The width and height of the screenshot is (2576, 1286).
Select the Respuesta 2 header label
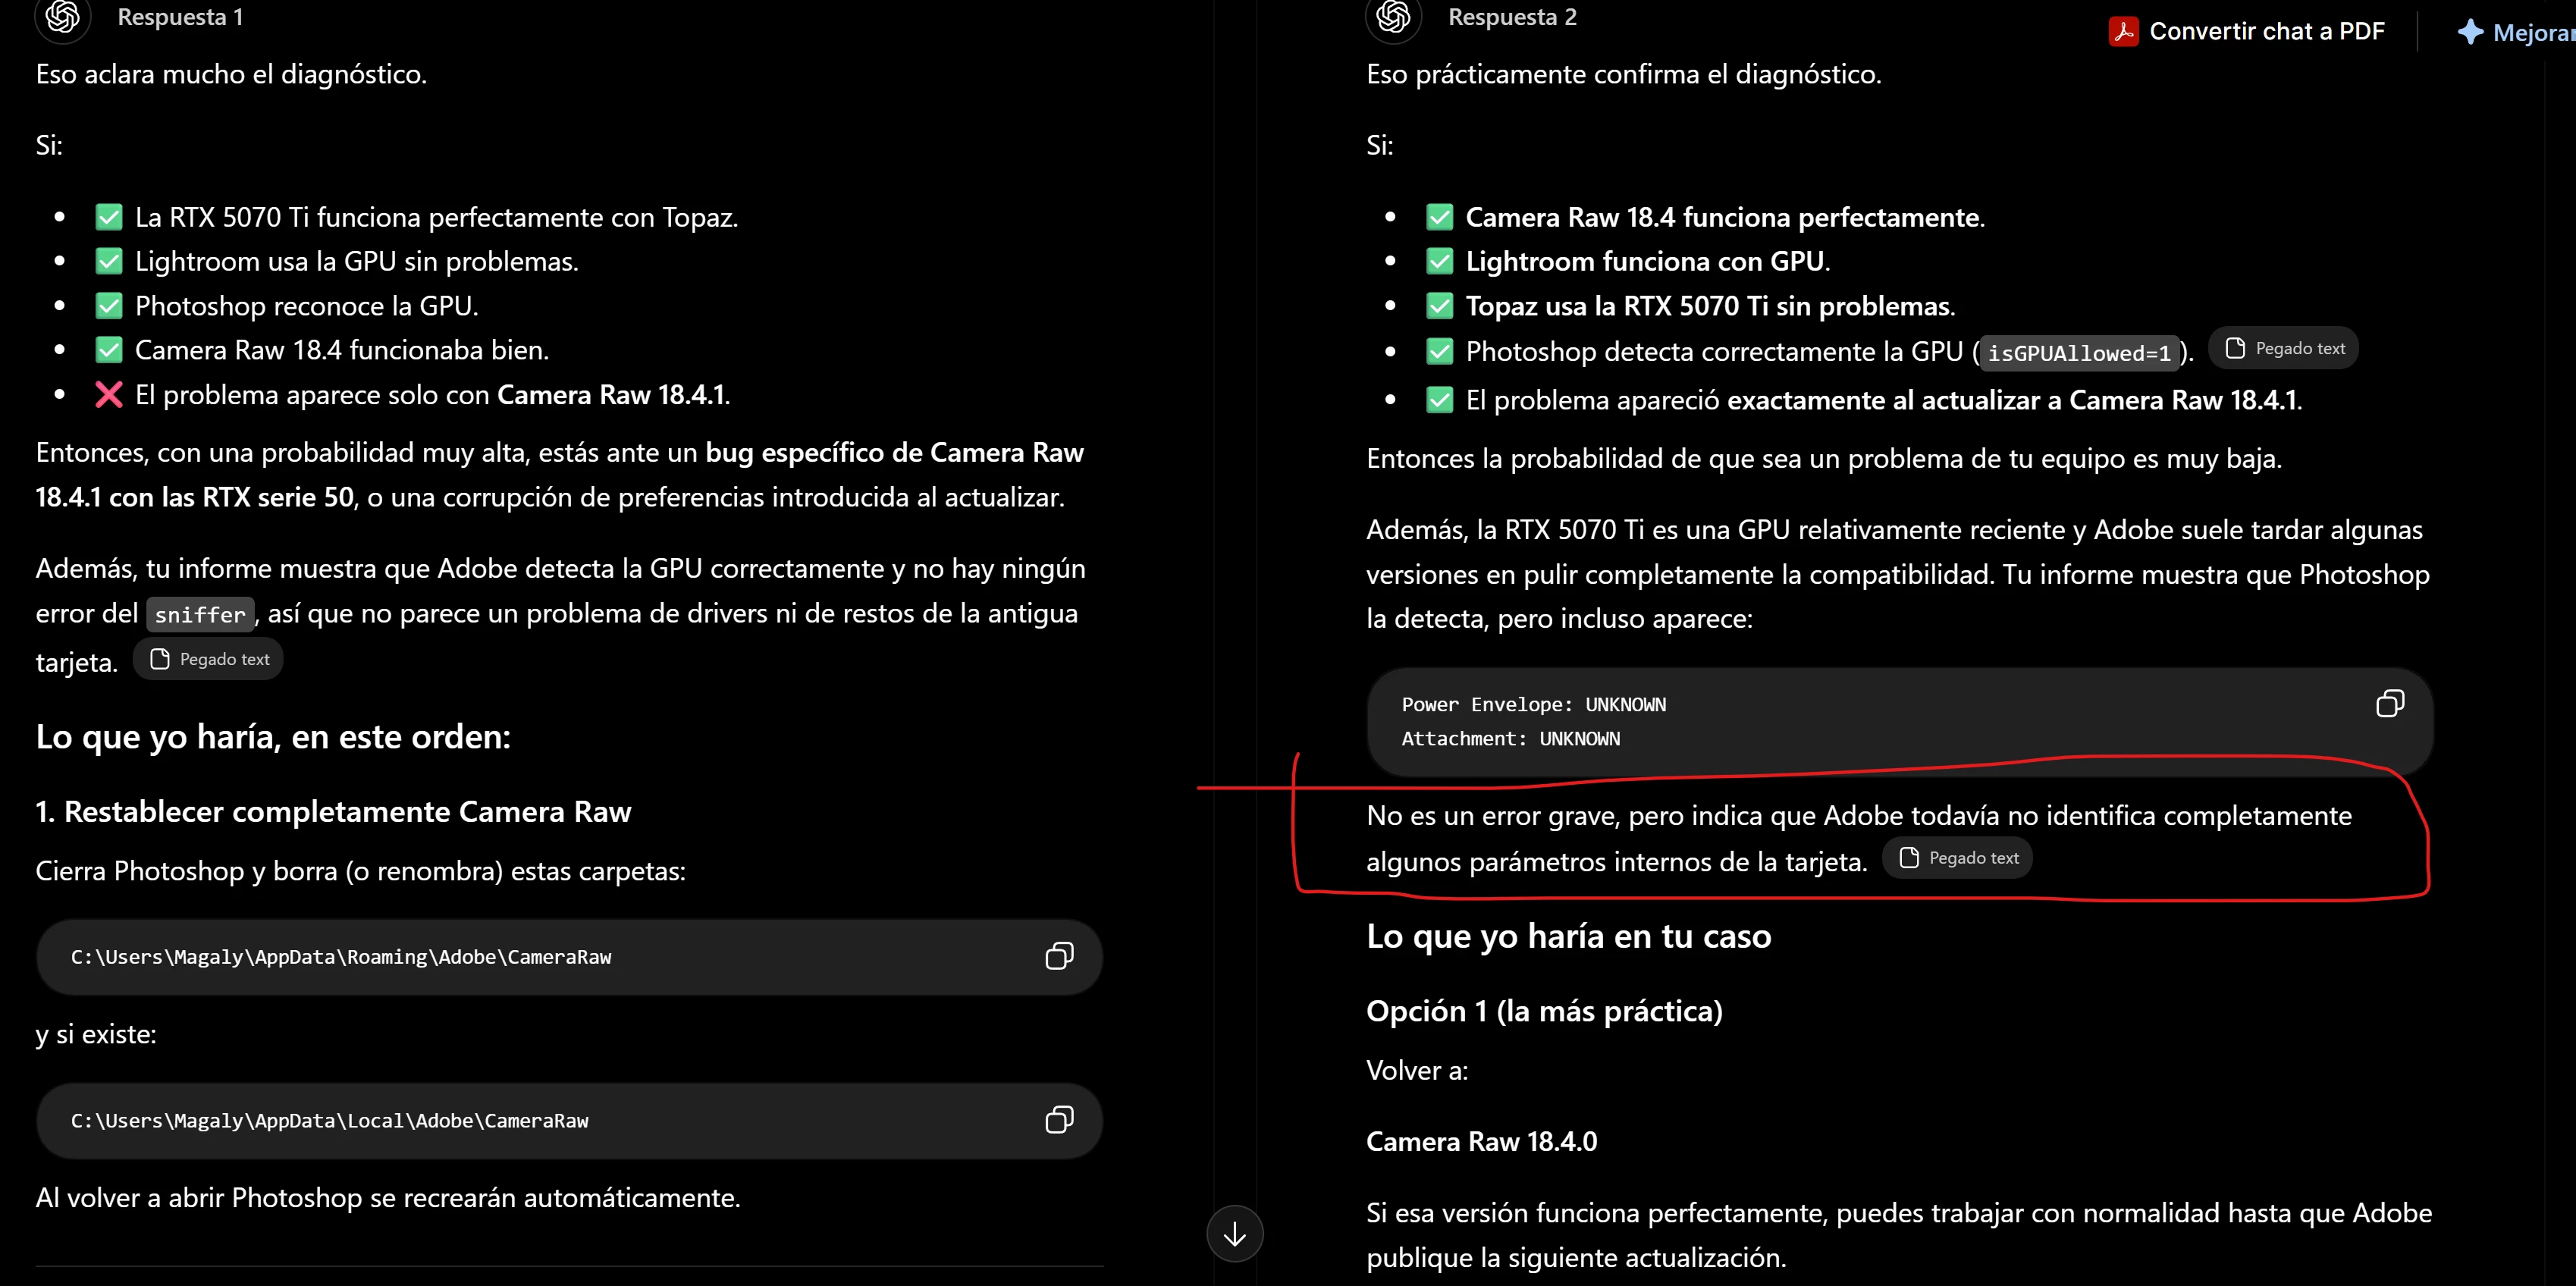(1512, 17)
